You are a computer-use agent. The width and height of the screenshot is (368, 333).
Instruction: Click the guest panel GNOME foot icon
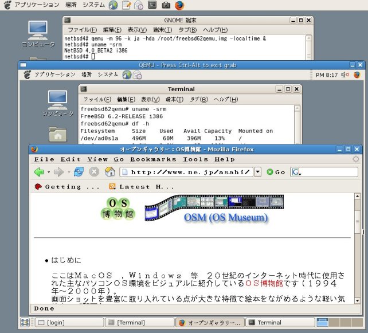(28, 75)
